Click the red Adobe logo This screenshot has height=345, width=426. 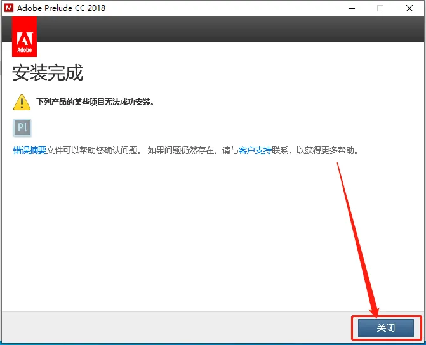pyautogui.click(x=25, y=37)
